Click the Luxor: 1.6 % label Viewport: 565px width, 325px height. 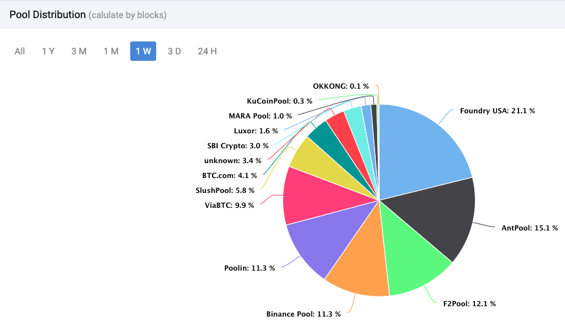point(256,131)
